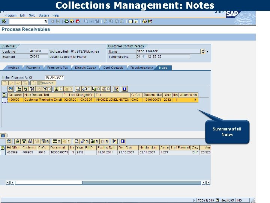Click Find binoculars in lower invoices toolbar
The height and width of the screenshot is (203, 270).
pyautogui.click(x=30, y=142)
